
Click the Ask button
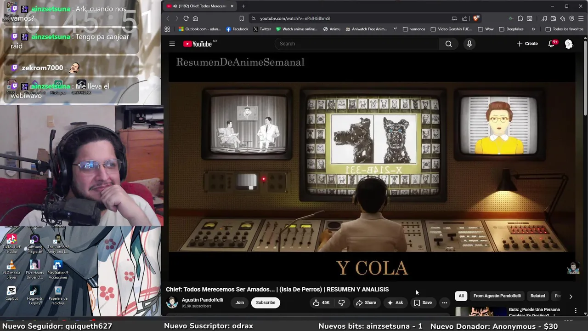point(395,302)
